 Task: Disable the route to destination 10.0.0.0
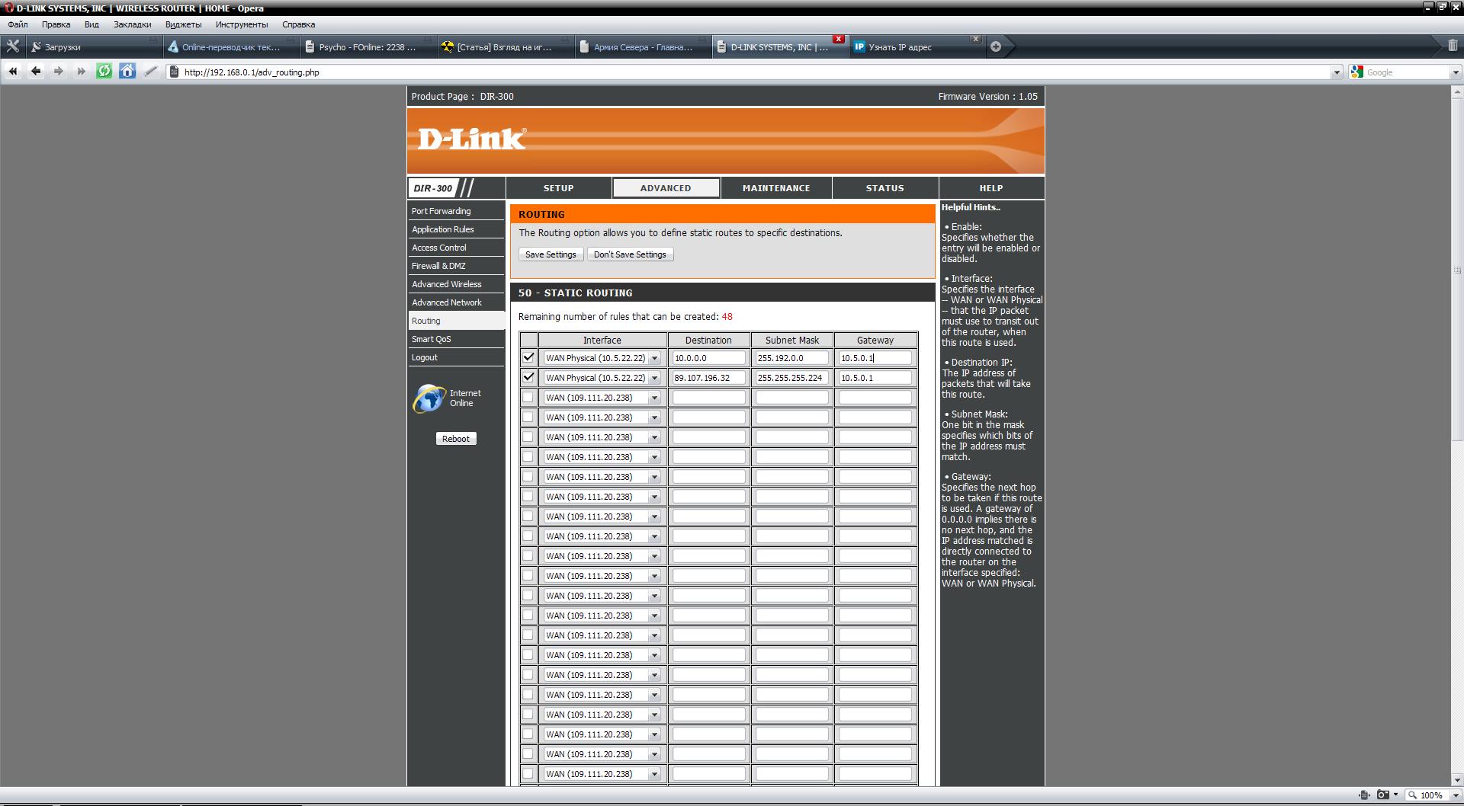(528, 357)
